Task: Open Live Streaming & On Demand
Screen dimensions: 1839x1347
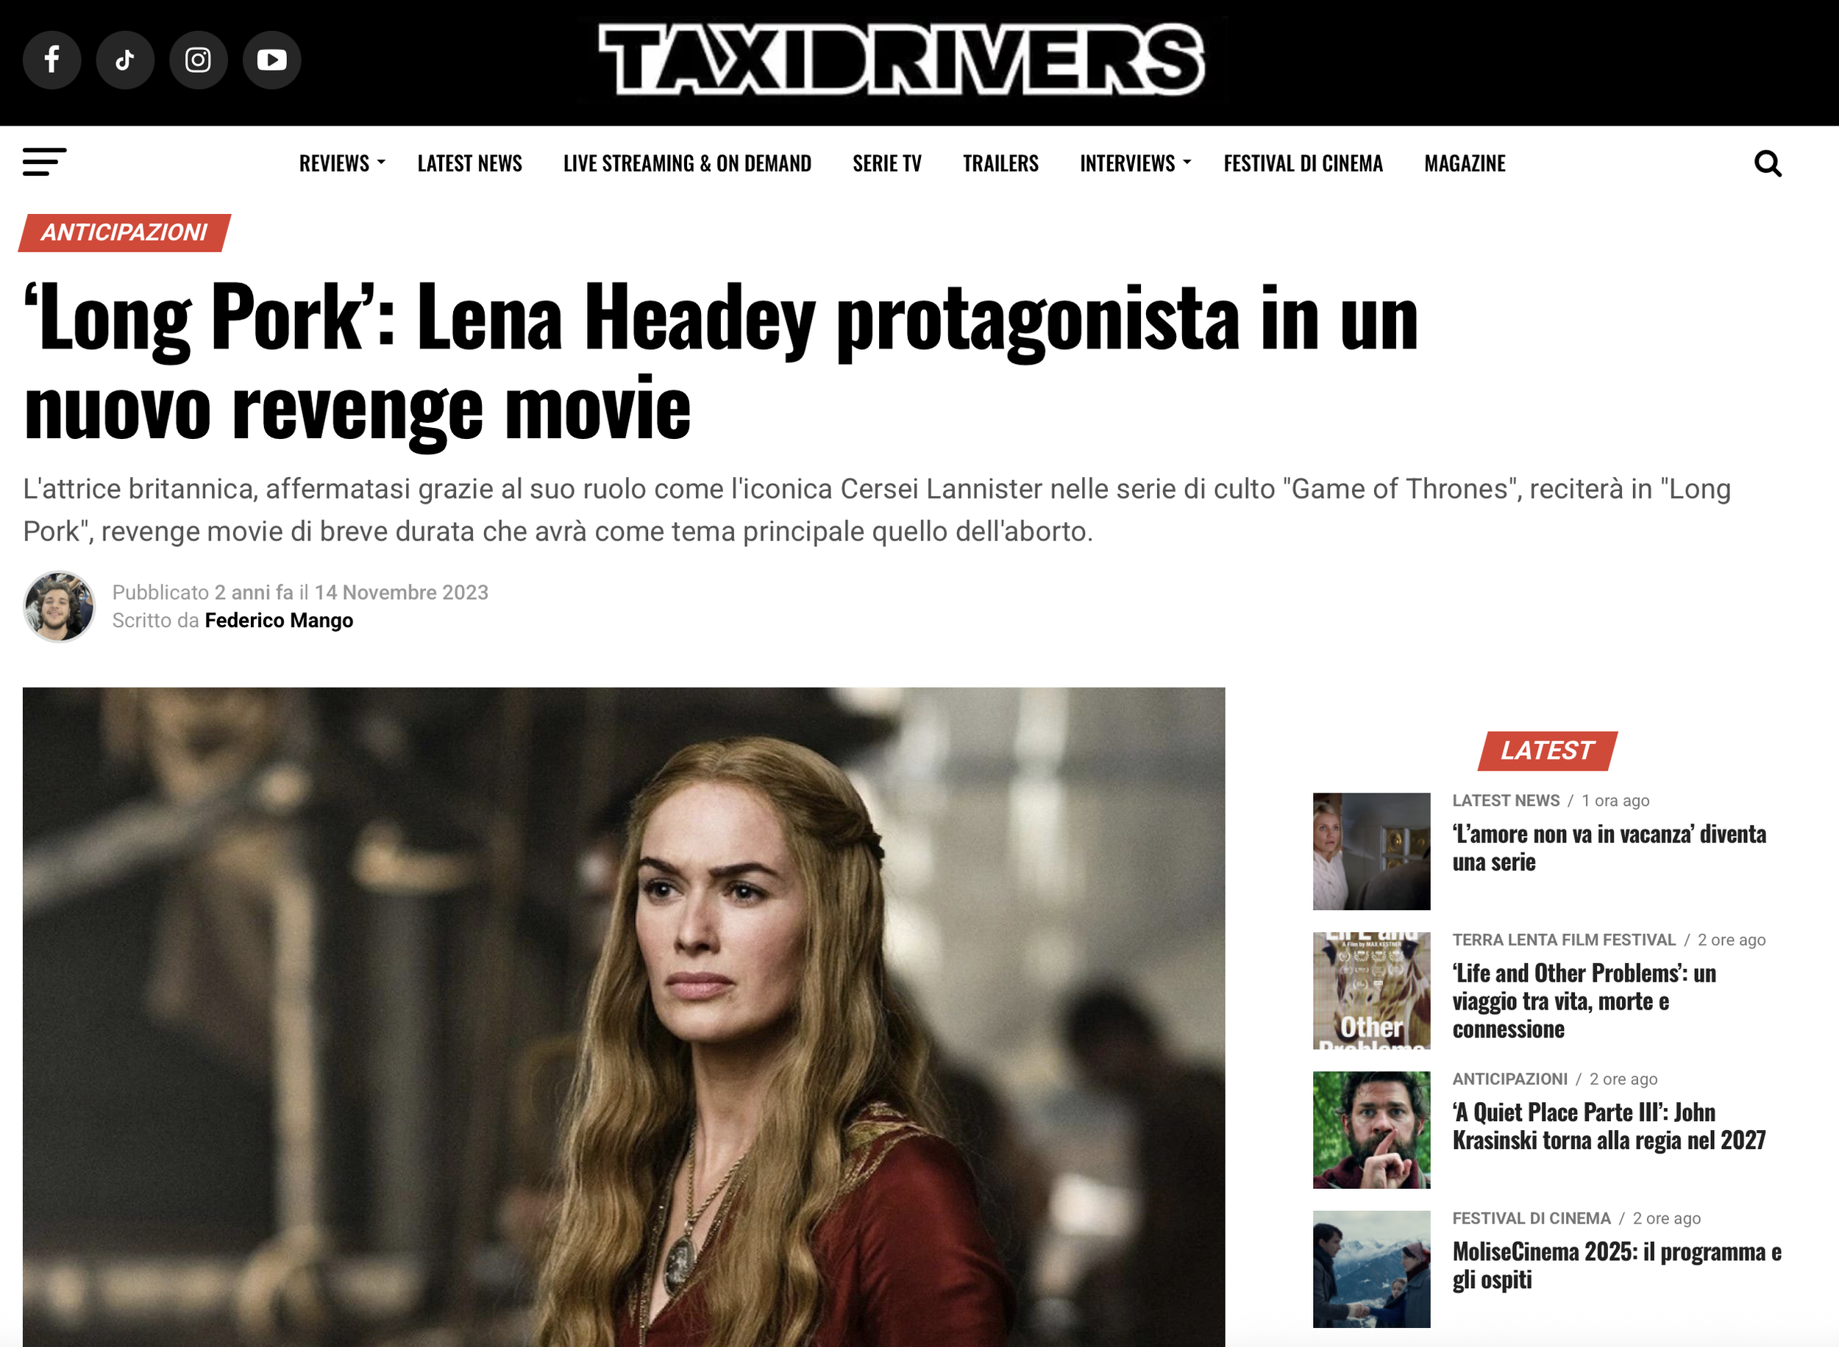Action: click(688, 163)
